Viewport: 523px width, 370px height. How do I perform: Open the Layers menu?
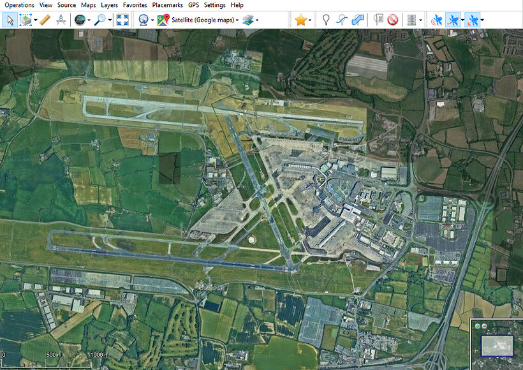pos(109,5)
